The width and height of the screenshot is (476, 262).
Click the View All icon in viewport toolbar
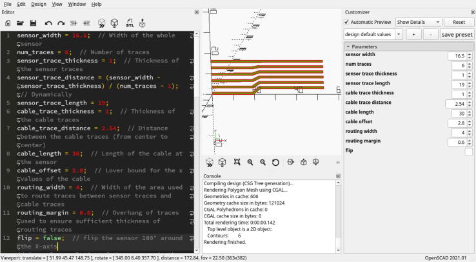pos(237,162)
